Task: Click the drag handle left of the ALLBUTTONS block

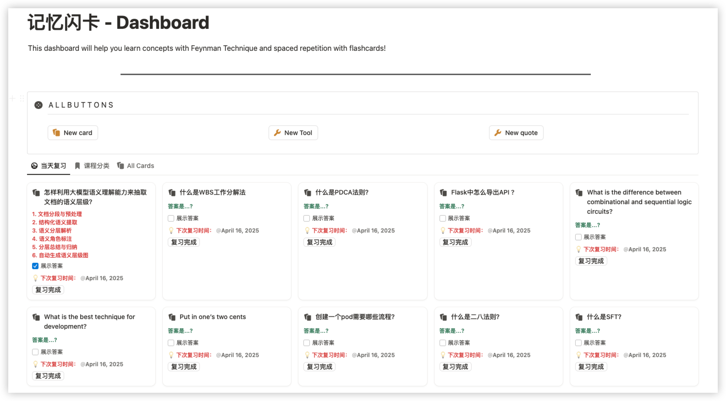Action: (22, 98)
